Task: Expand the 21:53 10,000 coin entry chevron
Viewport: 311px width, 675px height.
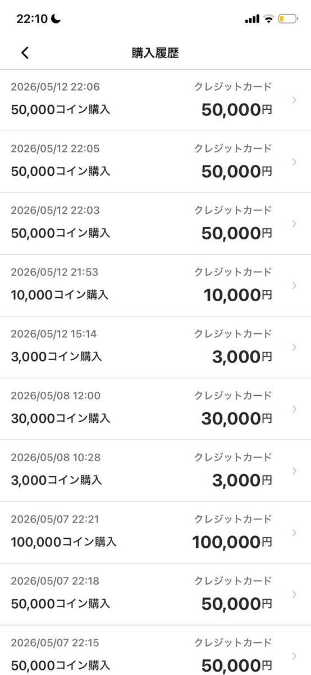Action: pos(294,285)
